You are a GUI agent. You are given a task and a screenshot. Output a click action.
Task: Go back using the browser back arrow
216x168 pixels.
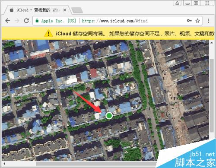tap(8, 21)
